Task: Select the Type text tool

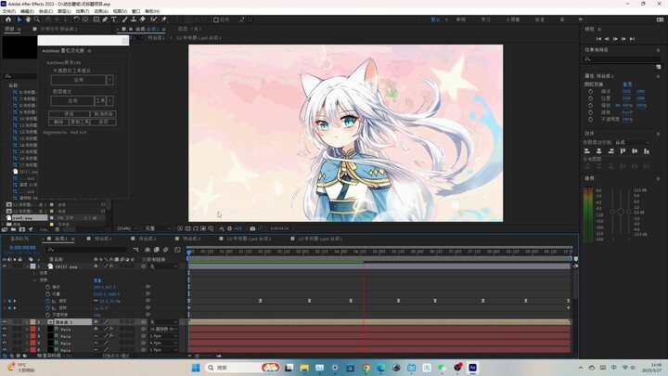Action: (112, 19)
